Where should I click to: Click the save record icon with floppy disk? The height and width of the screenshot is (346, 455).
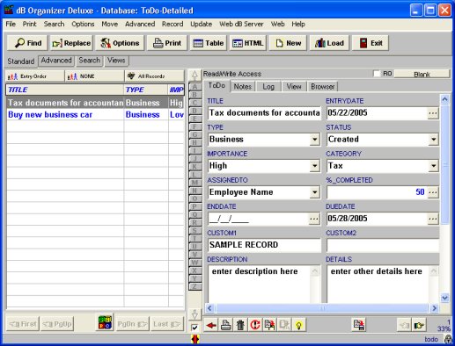click(359, 325)
